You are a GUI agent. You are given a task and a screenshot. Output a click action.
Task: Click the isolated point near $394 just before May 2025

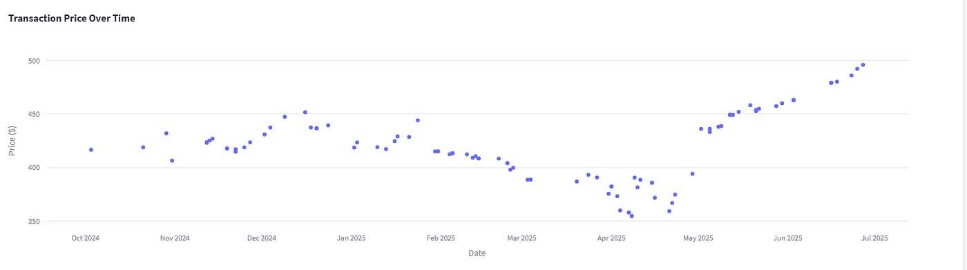coord(692,174)
